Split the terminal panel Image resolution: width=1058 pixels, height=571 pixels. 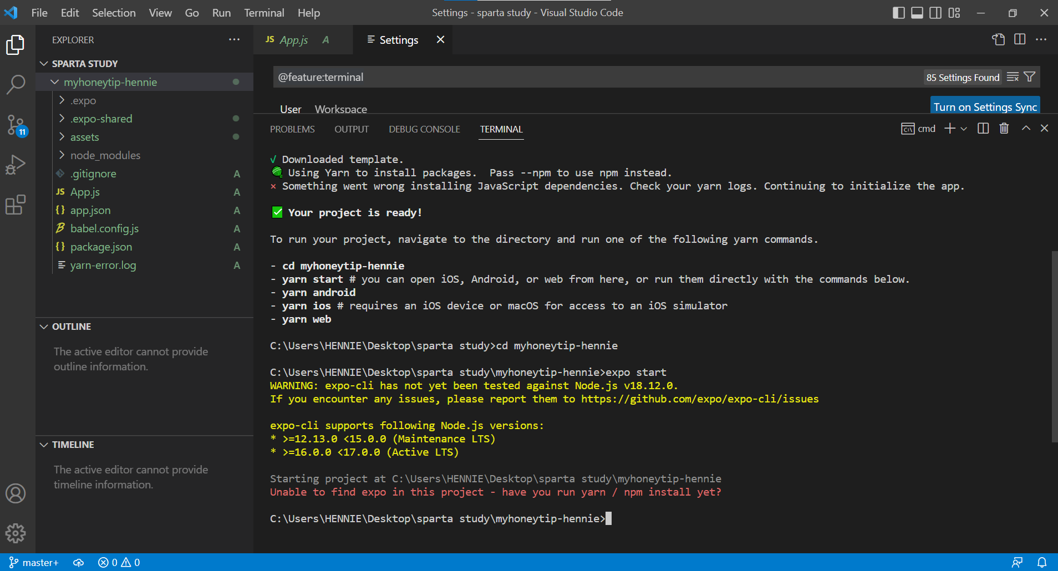pos(983,129)
